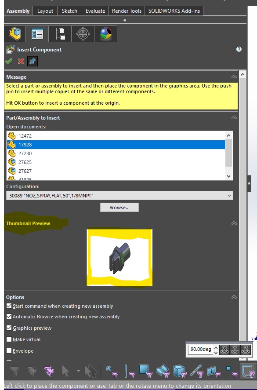
Task: Switch to the Sketch tab
Action: pos(69,11)
